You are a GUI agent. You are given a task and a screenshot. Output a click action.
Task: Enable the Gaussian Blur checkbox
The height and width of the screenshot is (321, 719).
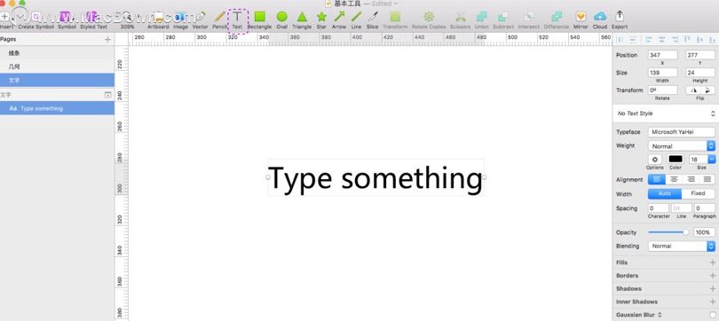tap(712, 315)
